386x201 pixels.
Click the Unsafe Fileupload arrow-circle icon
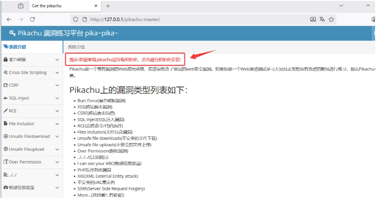pyautogui.click(x=6, y=149)
